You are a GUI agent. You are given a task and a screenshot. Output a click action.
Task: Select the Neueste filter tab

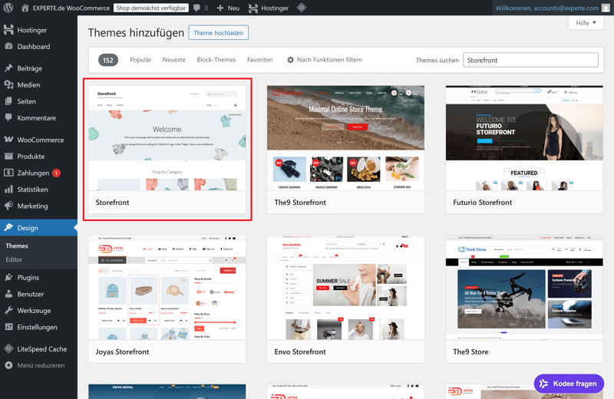point(174,60)
